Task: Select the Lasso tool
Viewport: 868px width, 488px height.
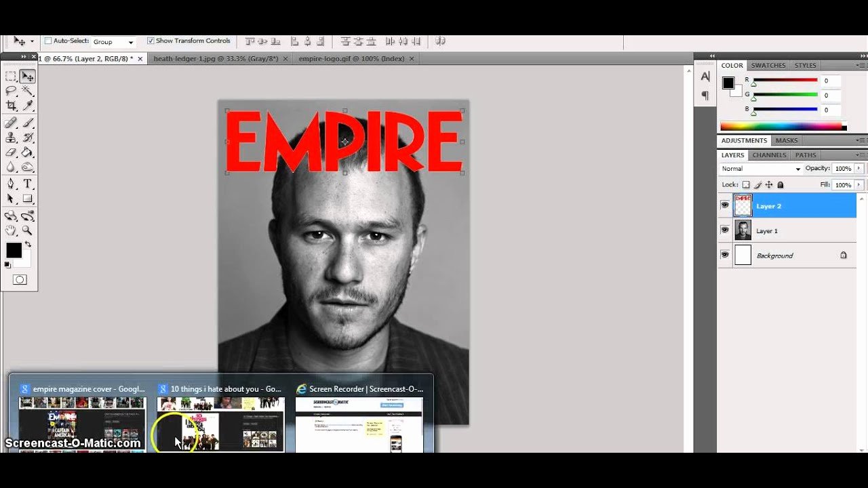Action: 11,91
